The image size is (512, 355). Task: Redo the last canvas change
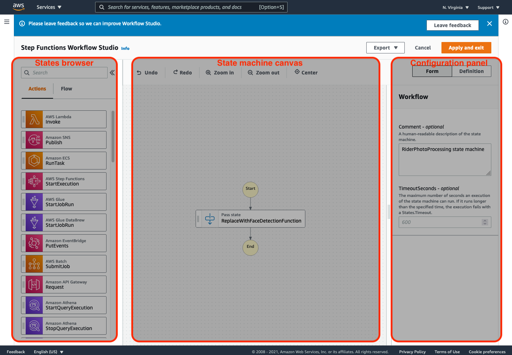tap(182, 73)
